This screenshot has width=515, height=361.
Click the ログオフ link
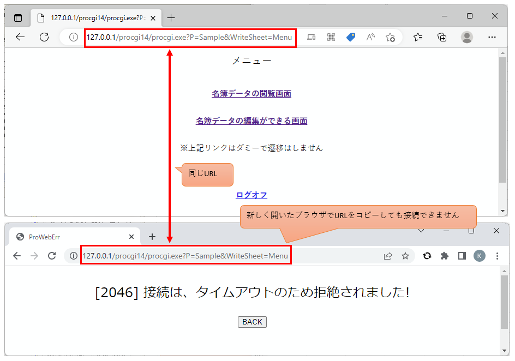(x=251, y=195)
